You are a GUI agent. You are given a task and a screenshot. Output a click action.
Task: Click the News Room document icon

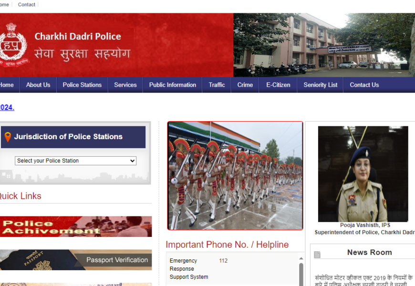[317, 255]
